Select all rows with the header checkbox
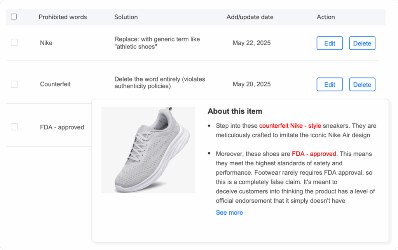The height and width of the screenshot is (250, 398). coord(14,17)
